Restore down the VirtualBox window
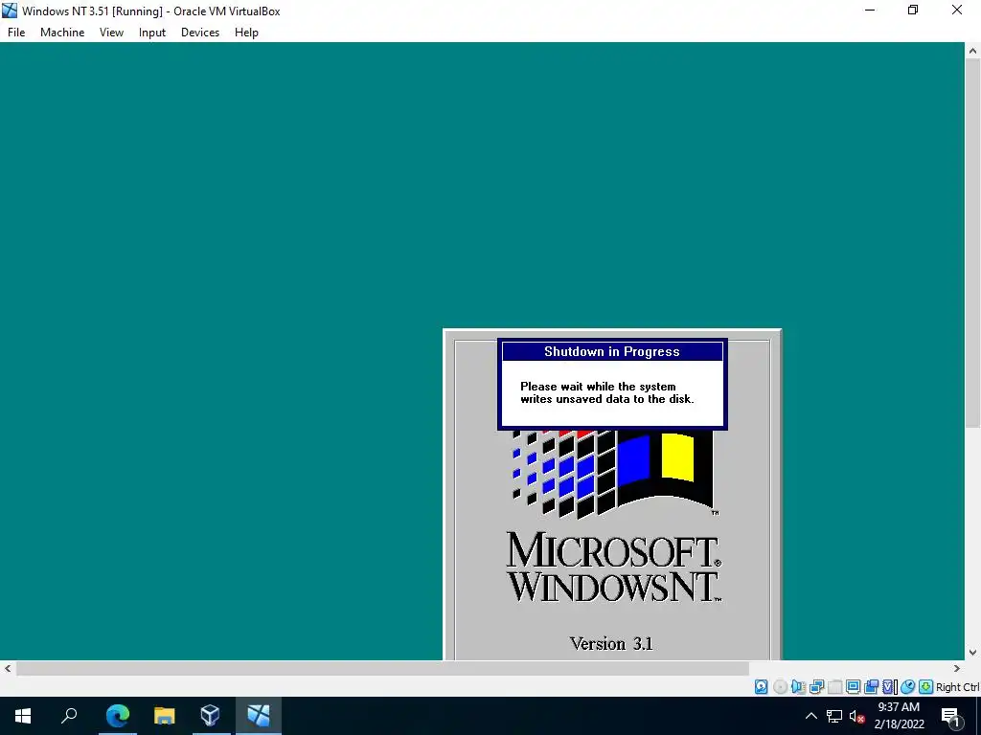981x735 pixels. [x=913, y=10]
